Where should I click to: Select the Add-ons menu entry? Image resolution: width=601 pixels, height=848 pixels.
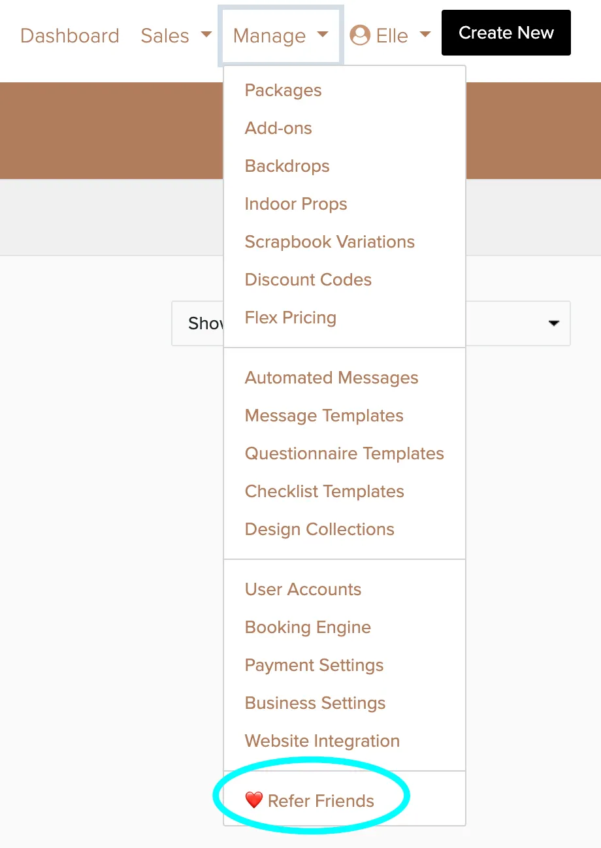click(278, 128)
